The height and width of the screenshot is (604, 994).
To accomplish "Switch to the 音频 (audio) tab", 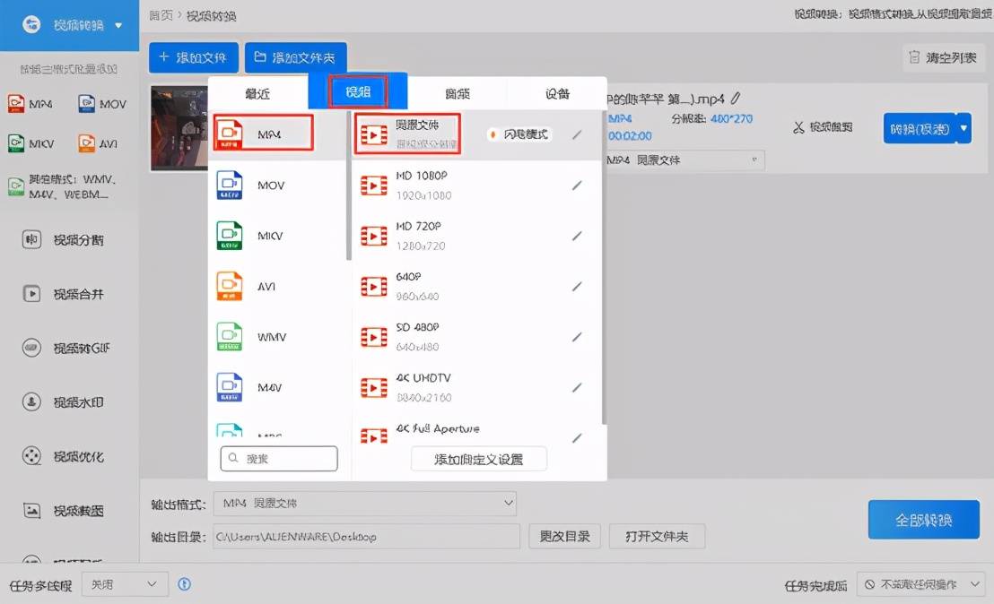I will click(458, 93).
